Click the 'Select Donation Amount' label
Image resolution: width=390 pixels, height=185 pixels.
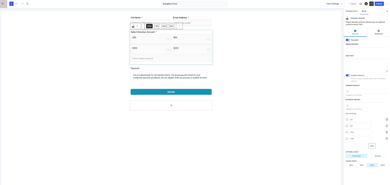[142, 32]
